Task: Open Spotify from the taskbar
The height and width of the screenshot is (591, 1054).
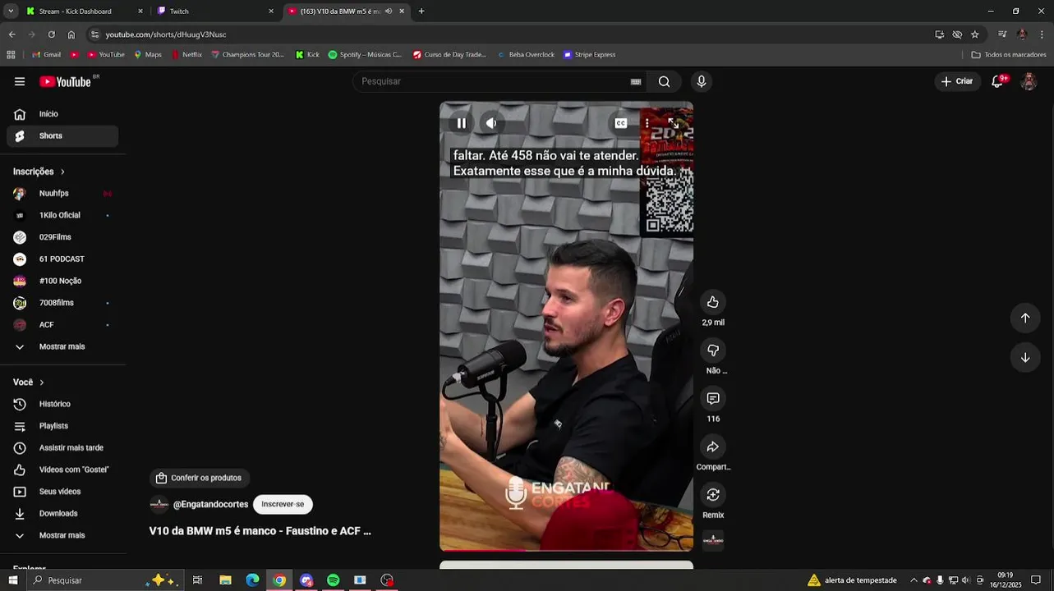Action: (x=333, y=580)
